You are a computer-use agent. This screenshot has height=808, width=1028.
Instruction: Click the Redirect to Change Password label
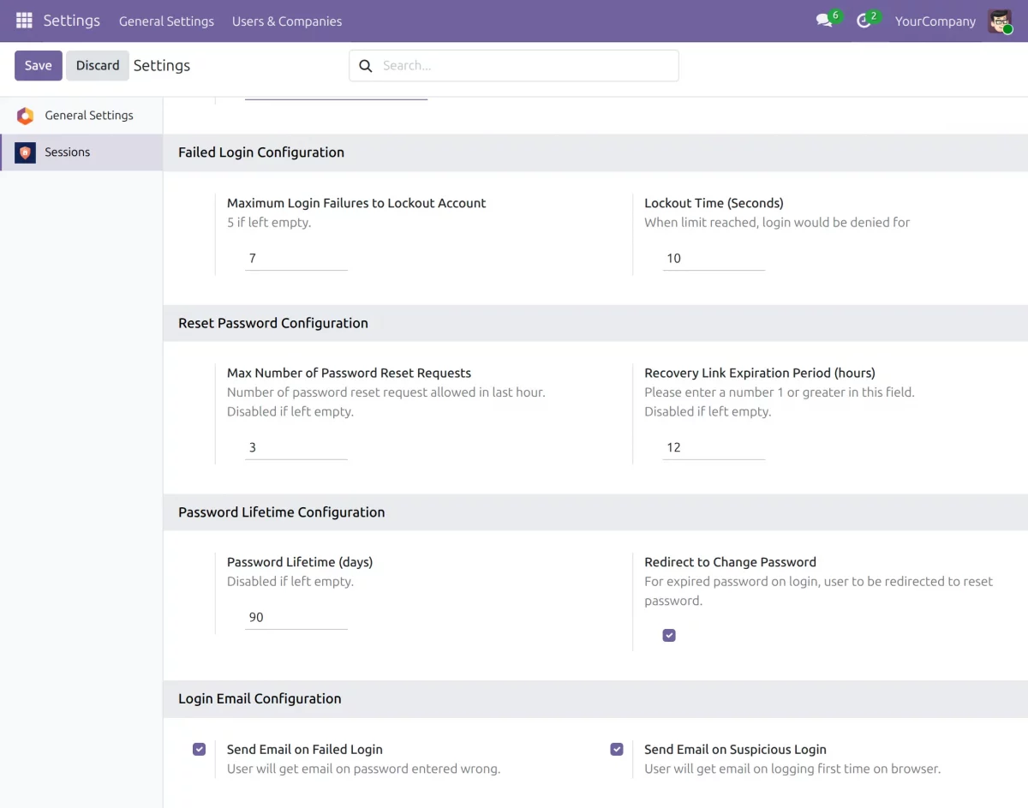pos(730,562)
